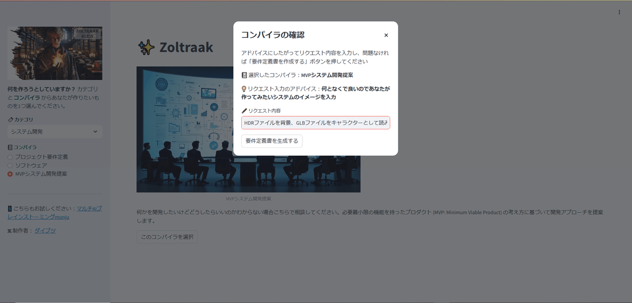Viewport: 632px width, 303px height.
Task: Click the MVPシステム開発提案 meeting room image
Action: tap(248, 129)
